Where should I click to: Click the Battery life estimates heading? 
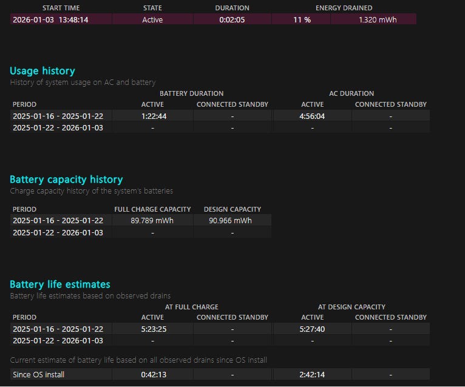60,284
